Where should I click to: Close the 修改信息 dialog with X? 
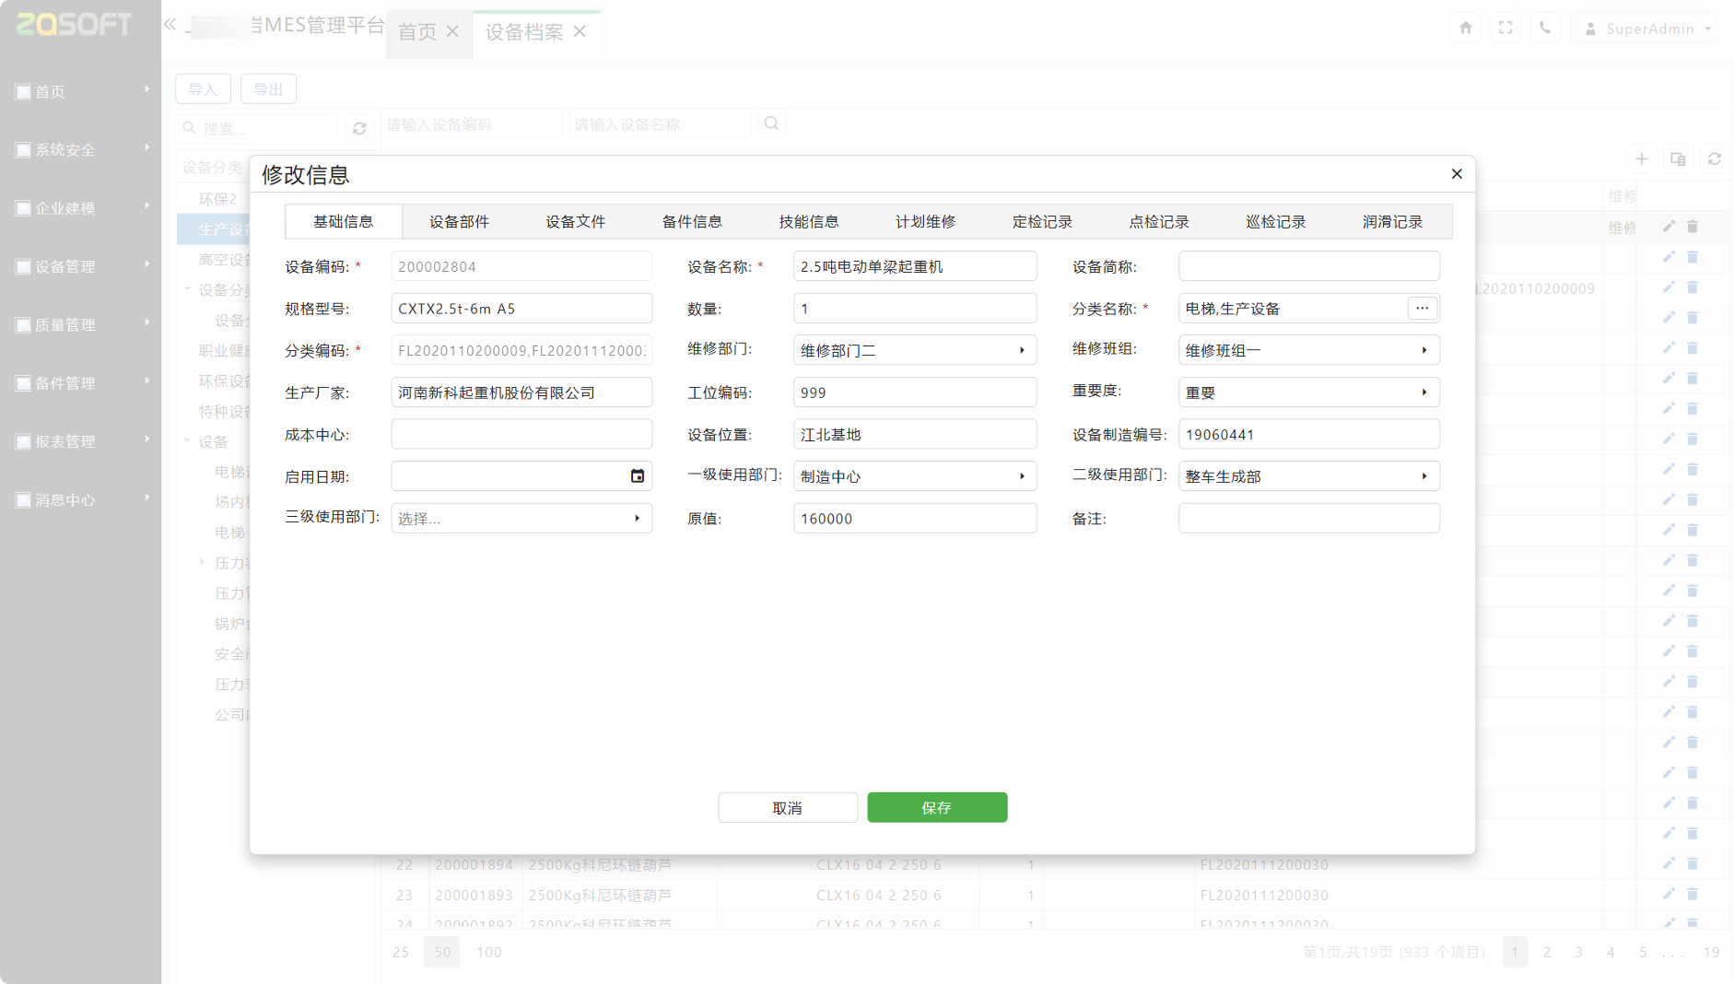coord(1456,174)
